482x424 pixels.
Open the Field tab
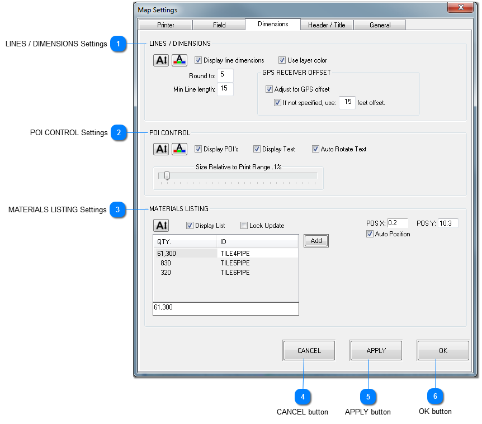click(x=219, y=25)
